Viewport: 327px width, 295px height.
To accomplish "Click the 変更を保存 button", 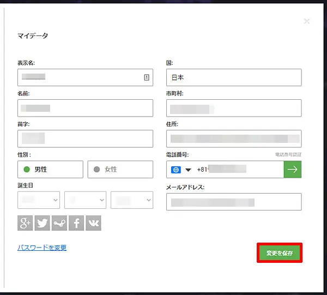I will [280, 253].
